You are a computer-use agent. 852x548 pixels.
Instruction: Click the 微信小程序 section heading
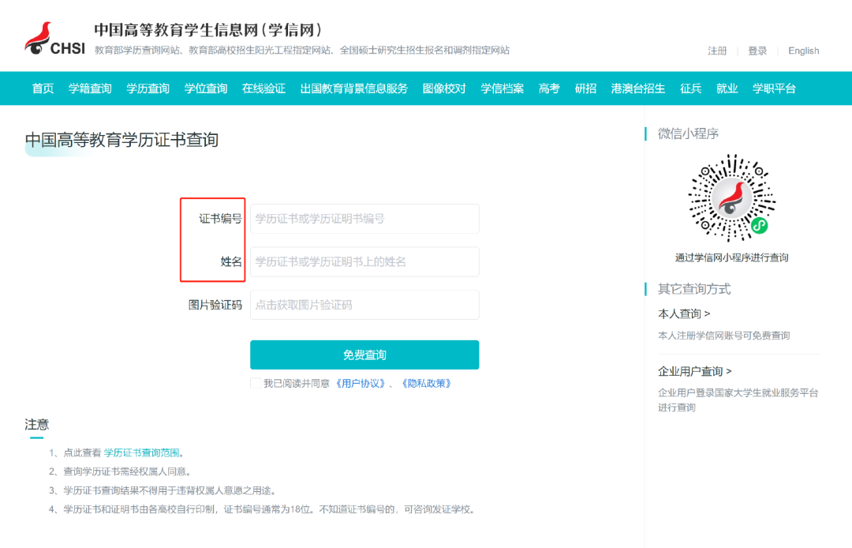click(x=688, y=133)
